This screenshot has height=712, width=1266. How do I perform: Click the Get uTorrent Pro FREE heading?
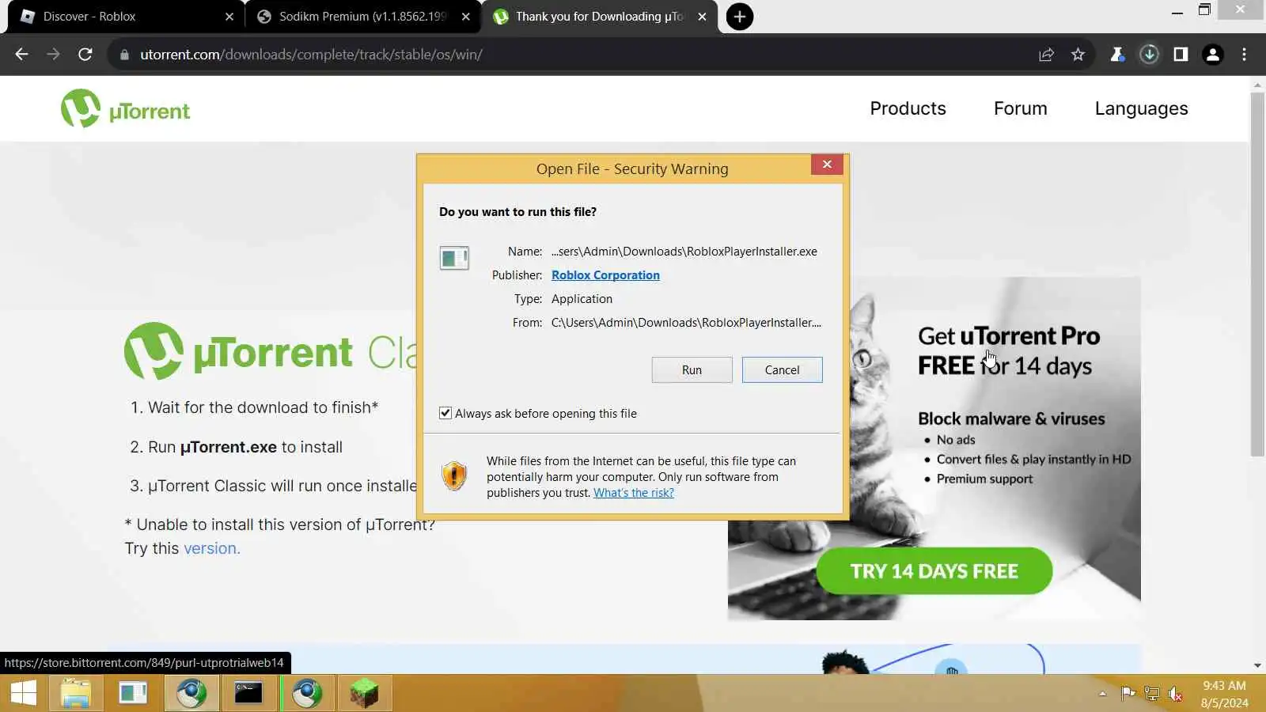(x=1008, y=351)
